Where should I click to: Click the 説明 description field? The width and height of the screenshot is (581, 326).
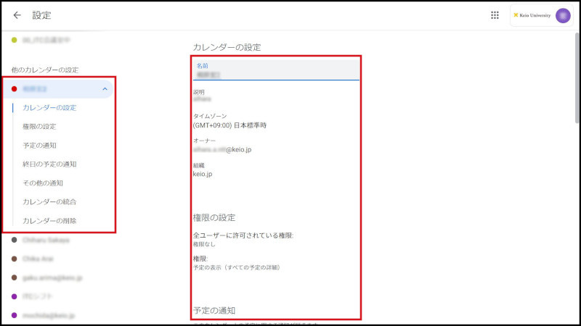tap(276, 99)
